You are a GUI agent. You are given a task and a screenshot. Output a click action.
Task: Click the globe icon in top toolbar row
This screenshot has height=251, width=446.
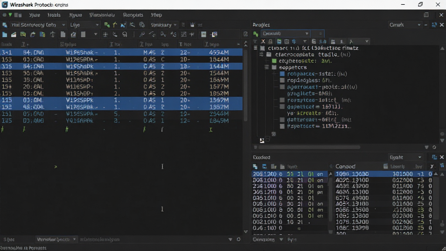pyautogui.click(x=142, y=25)
